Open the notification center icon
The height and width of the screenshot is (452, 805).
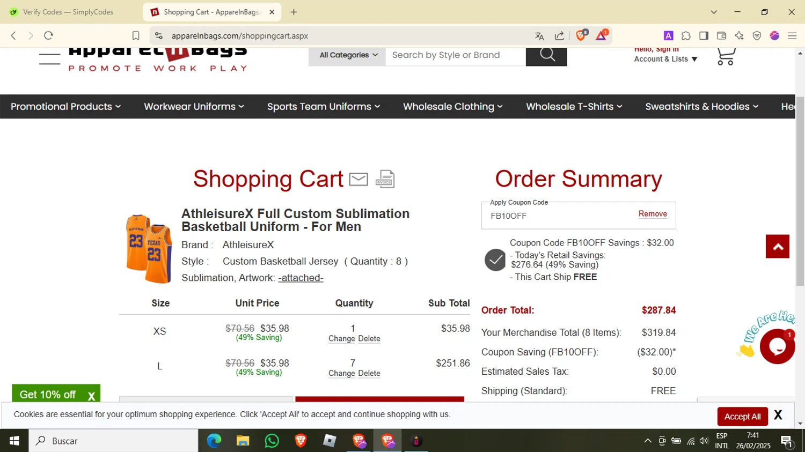coord(787,441)
